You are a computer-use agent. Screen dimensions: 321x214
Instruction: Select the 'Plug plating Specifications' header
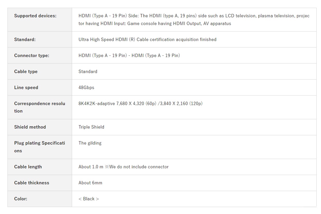40,147
